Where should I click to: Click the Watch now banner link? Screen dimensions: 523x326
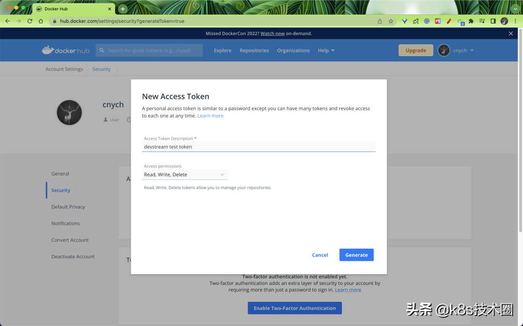[273, 33]
